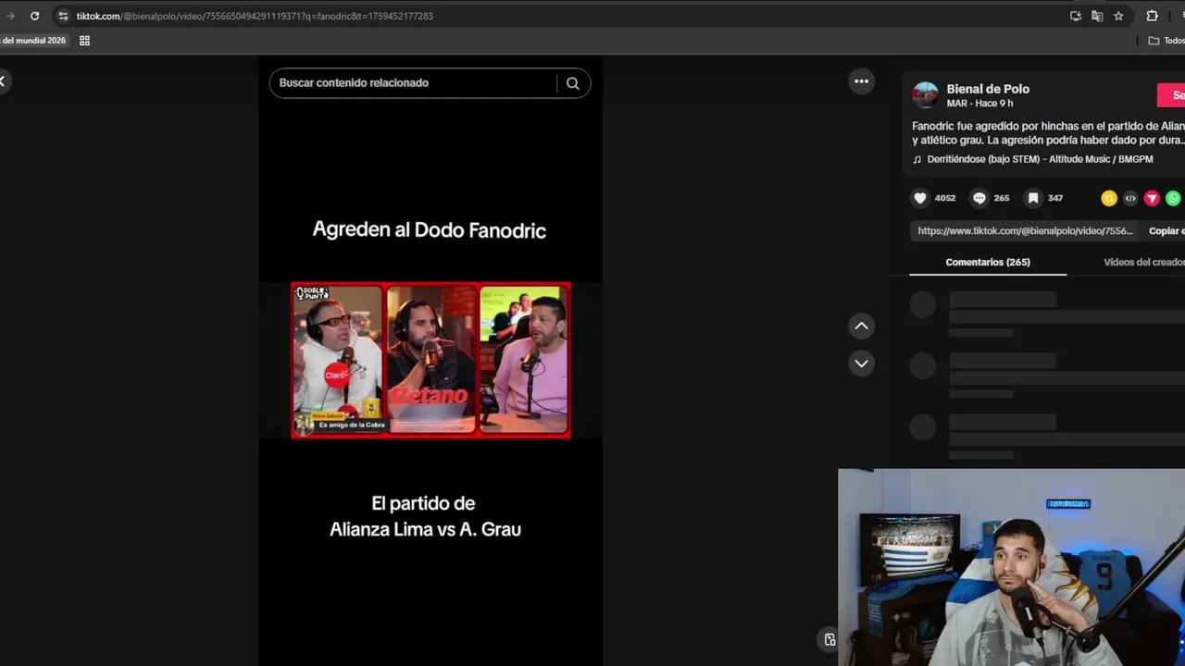Viewport: 1185px width, 666px height.
Task: Click the install app icon in address bar
Action: [1076, 16]
